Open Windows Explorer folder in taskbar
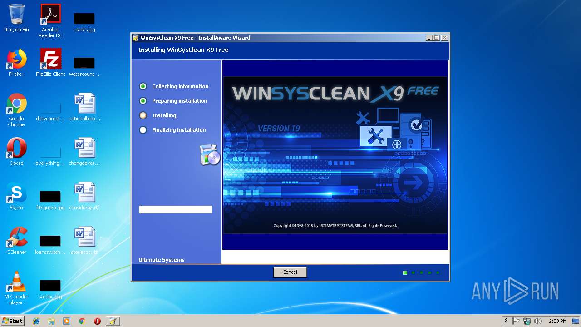This screenshot has height=327, width=581. 51,321
